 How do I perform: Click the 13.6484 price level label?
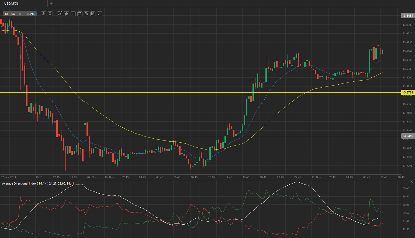click(x=407, y=16)
